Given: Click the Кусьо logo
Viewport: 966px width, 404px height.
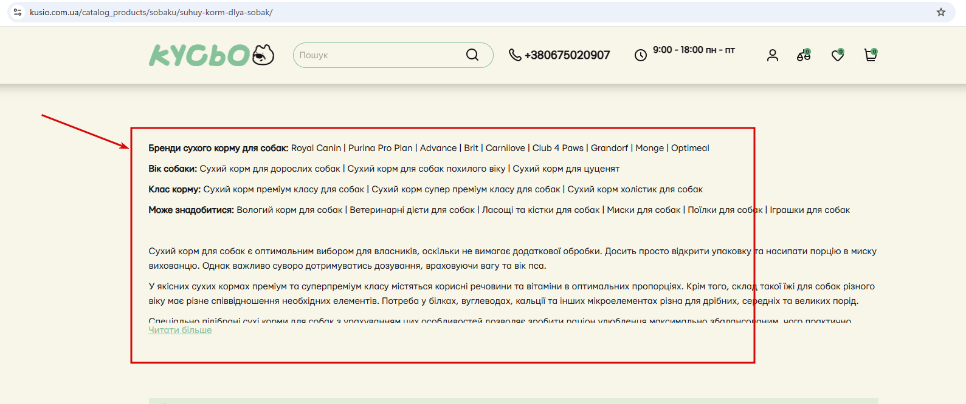Looking at the screenshot, I should [212, 55].
